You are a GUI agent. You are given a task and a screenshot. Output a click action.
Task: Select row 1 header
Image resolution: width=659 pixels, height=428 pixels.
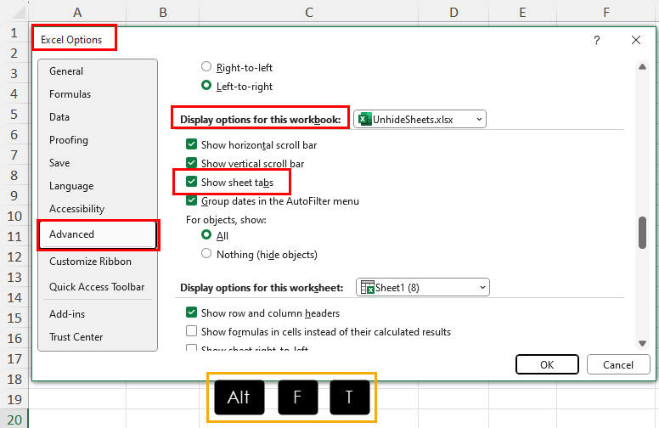point(14,33)
